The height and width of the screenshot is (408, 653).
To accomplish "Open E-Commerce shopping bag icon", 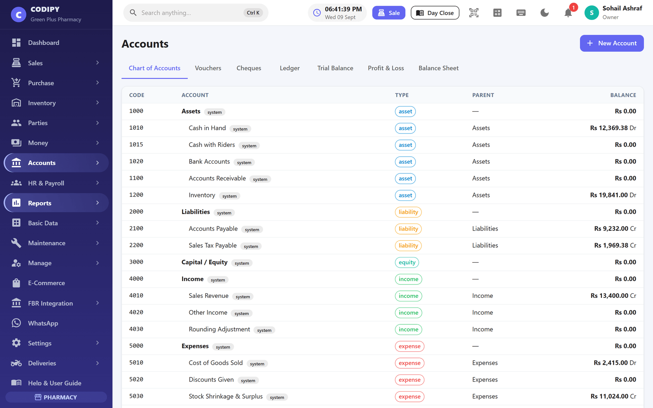I will click(16, 283).
